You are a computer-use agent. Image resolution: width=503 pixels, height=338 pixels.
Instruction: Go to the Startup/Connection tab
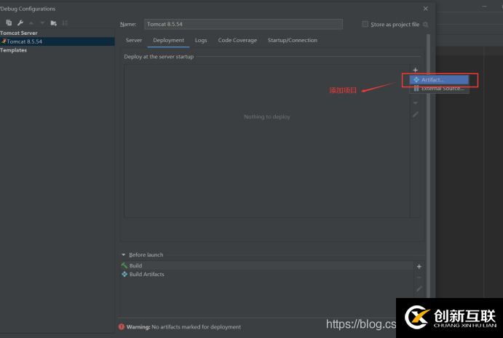292,41
